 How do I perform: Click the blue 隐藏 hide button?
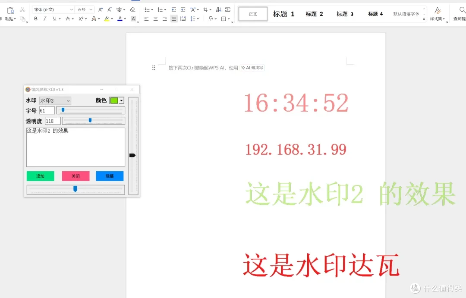[110, 176]
